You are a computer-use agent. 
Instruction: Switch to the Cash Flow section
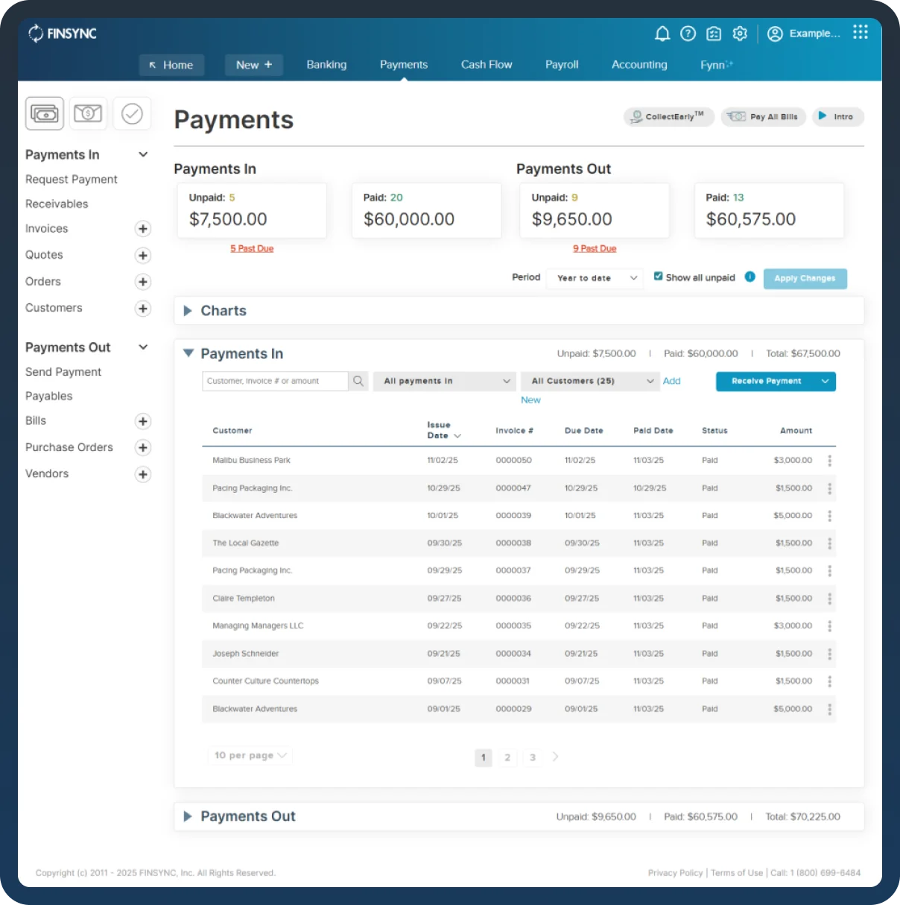pyautogui.click(x=487, y=65)
